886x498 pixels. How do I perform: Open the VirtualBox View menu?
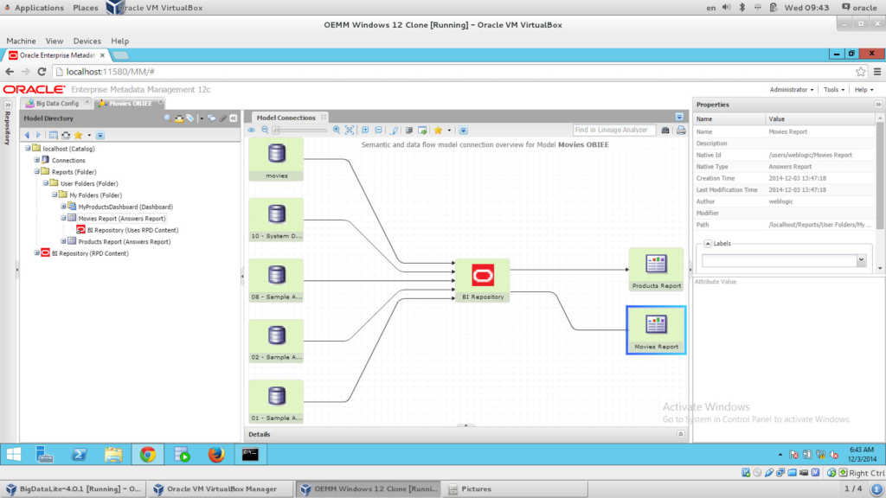(x=55, y=41)
